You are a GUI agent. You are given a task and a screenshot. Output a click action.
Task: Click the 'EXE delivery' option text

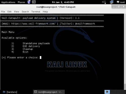[x=31, y=46]
